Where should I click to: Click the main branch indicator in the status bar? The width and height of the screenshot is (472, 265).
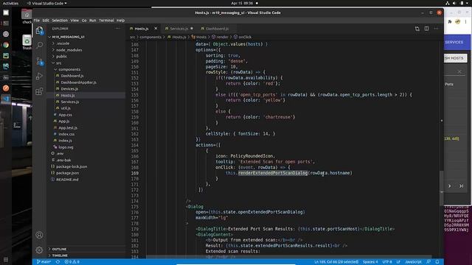click(44, 262)
